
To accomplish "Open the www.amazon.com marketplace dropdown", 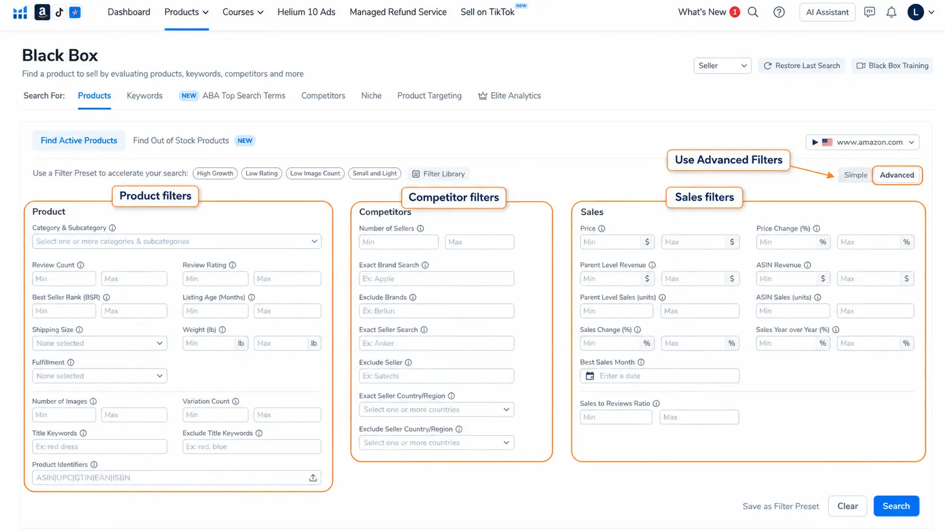I will [862, 142].
